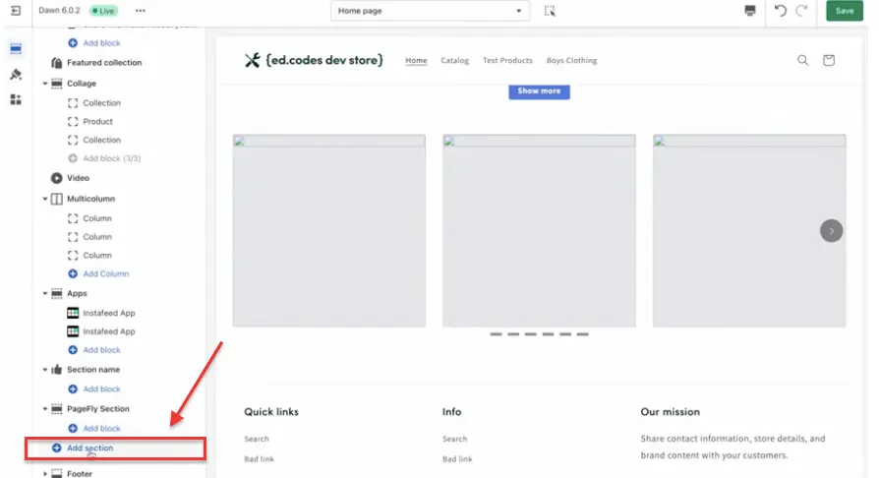Click the Video section play icon
The image size is (879, 478).
(x=57, y=178)
